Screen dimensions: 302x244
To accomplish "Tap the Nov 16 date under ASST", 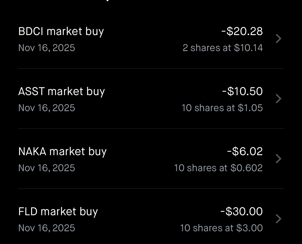I will 47,108.
